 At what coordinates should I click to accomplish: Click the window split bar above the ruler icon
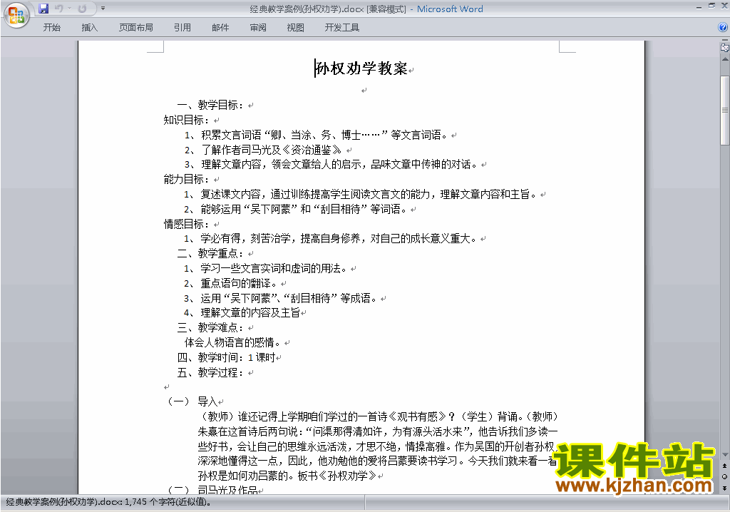pyautogui.click(x=724, y=40)
